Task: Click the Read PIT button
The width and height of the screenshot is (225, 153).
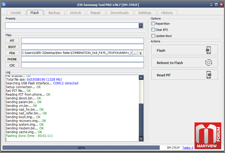Action: [x=185, y=75]
